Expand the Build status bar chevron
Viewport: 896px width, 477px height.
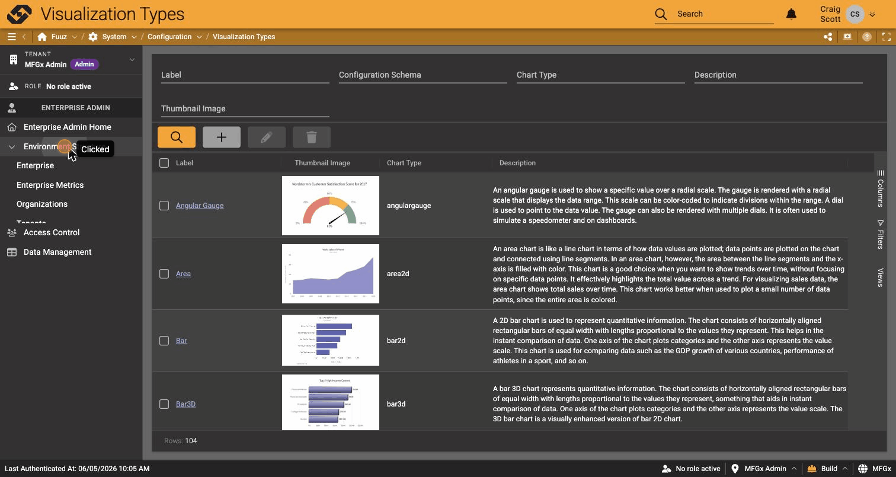845,469
